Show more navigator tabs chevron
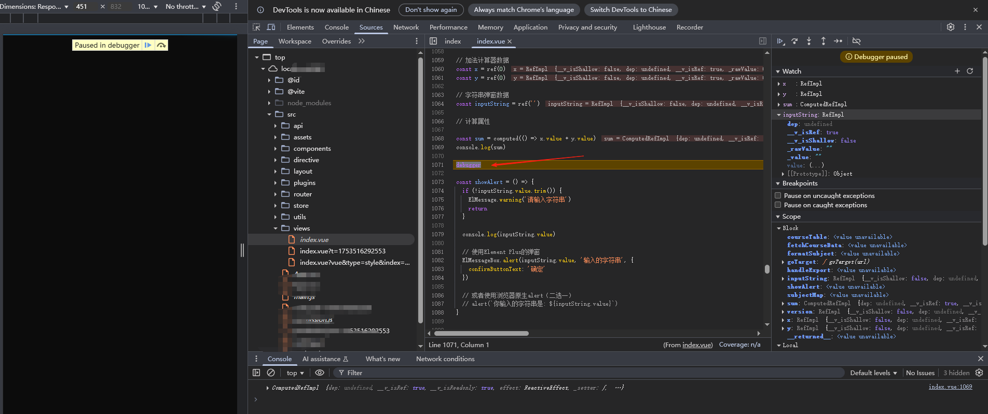The width and height of the screenshot is (988, 414). coord(362,41)
